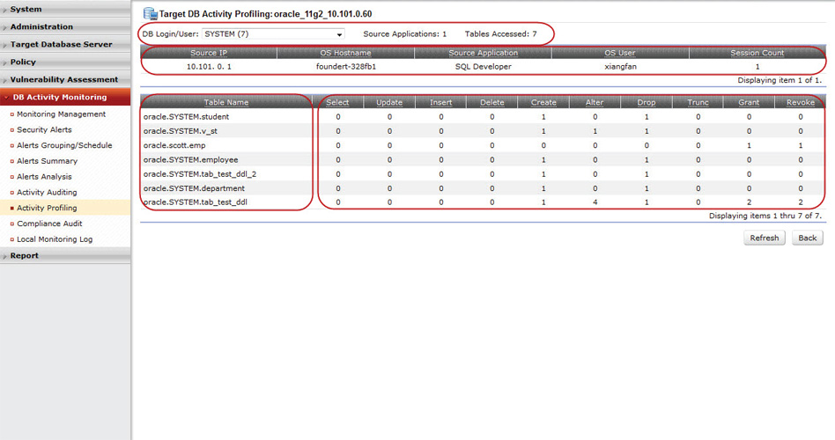
Task: Sort by Trunc column header
Action: (x=698, y=102)
